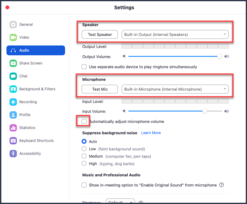This screenshot has width=247, height=204.
Task: Open the Ringtones Default dropdown
Action: pos(120,201)
